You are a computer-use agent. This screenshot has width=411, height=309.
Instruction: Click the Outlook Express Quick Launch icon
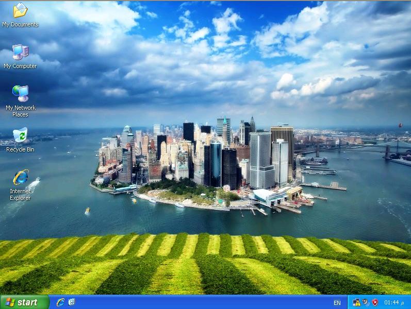[72, 302]
